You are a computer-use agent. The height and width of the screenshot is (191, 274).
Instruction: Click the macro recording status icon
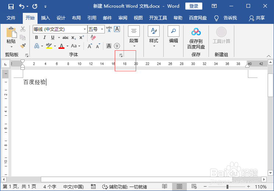pyautogui.click(x=93, y=187)
